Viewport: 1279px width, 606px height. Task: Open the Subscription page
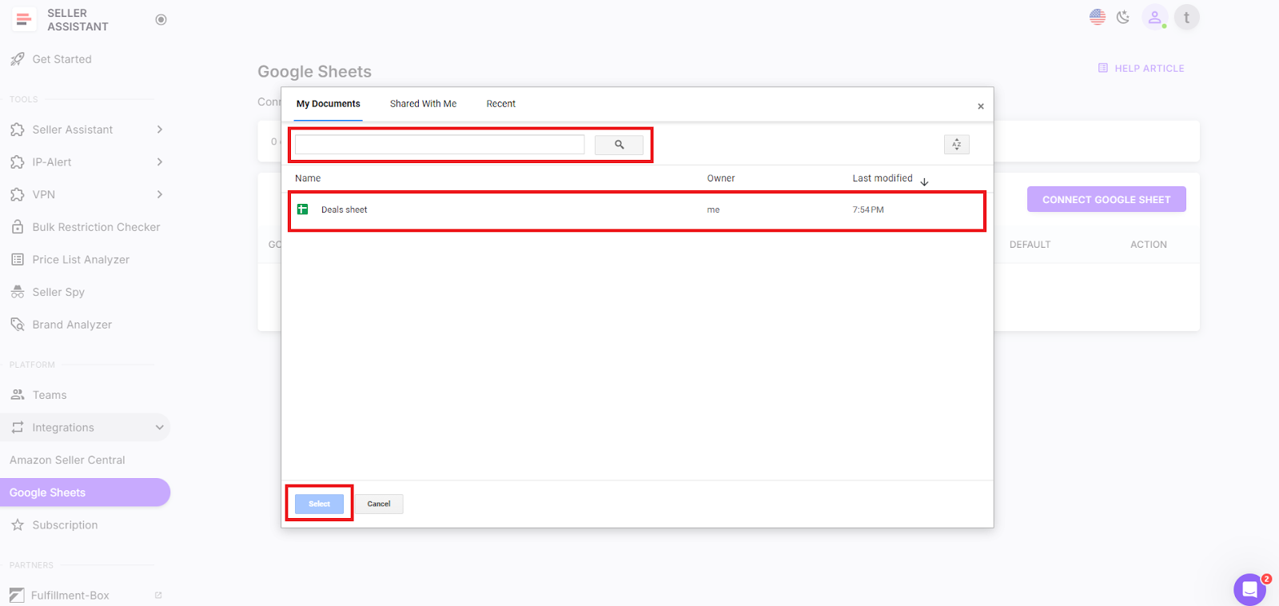[65, 525]
